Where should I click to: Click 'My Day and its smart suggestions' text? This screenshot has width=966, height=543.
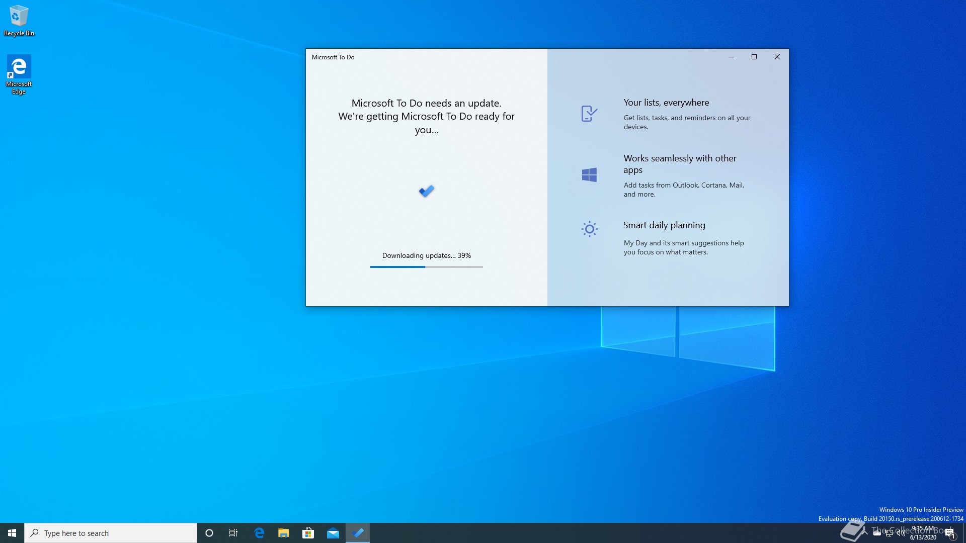tap(684, 247)
